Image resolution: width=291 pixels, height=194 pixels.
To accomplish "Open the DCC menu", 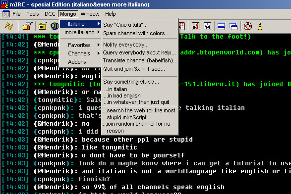I will 50,14.
